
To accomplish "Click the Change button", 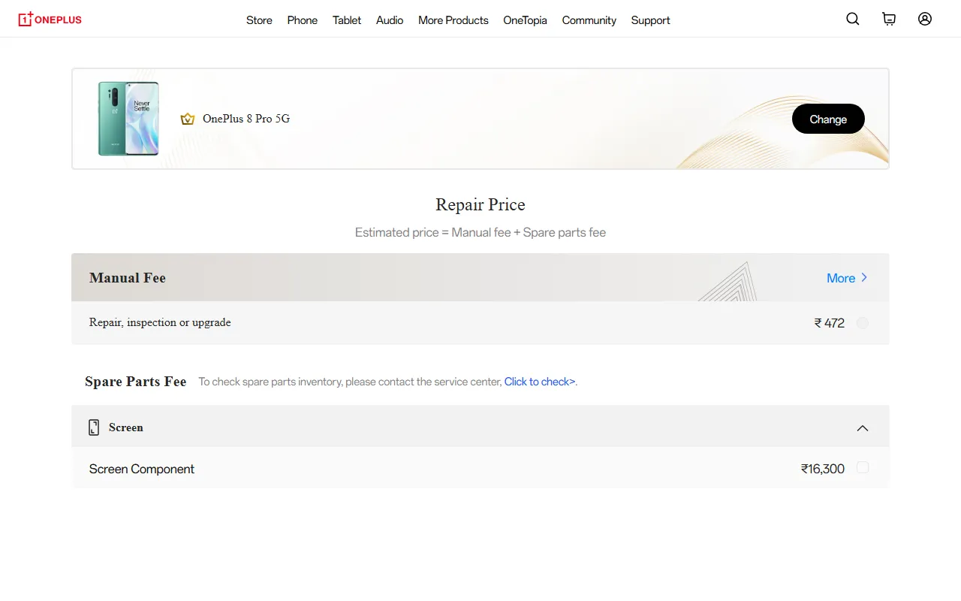I will coord(828,119).
